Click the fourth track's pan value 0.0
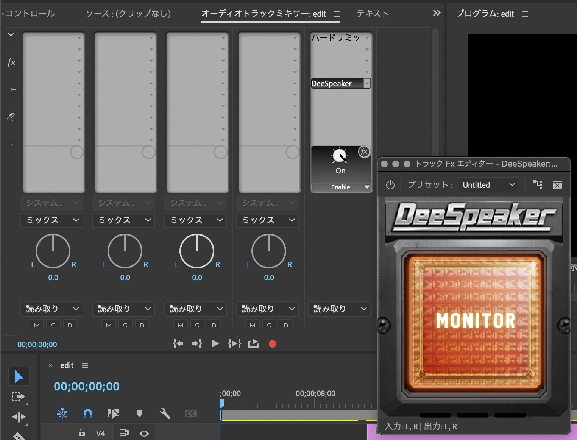The height and width of the screenshot is (440, 577). click(x=269, y=278)
